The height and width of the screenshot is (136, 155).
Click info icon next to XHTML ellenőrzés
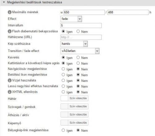(10, 92)
